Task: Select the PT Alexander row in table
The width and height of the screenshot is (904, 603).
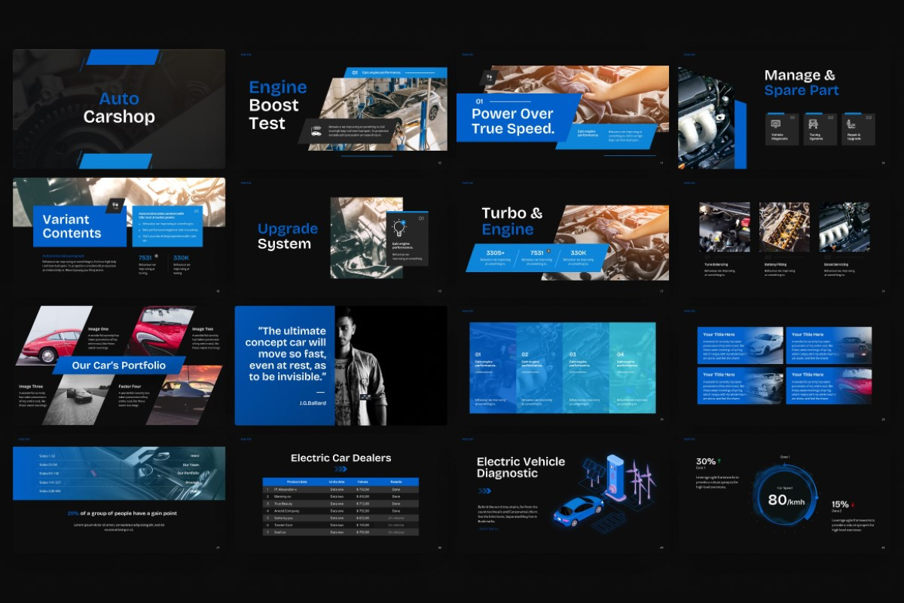Action: point(341,489)
